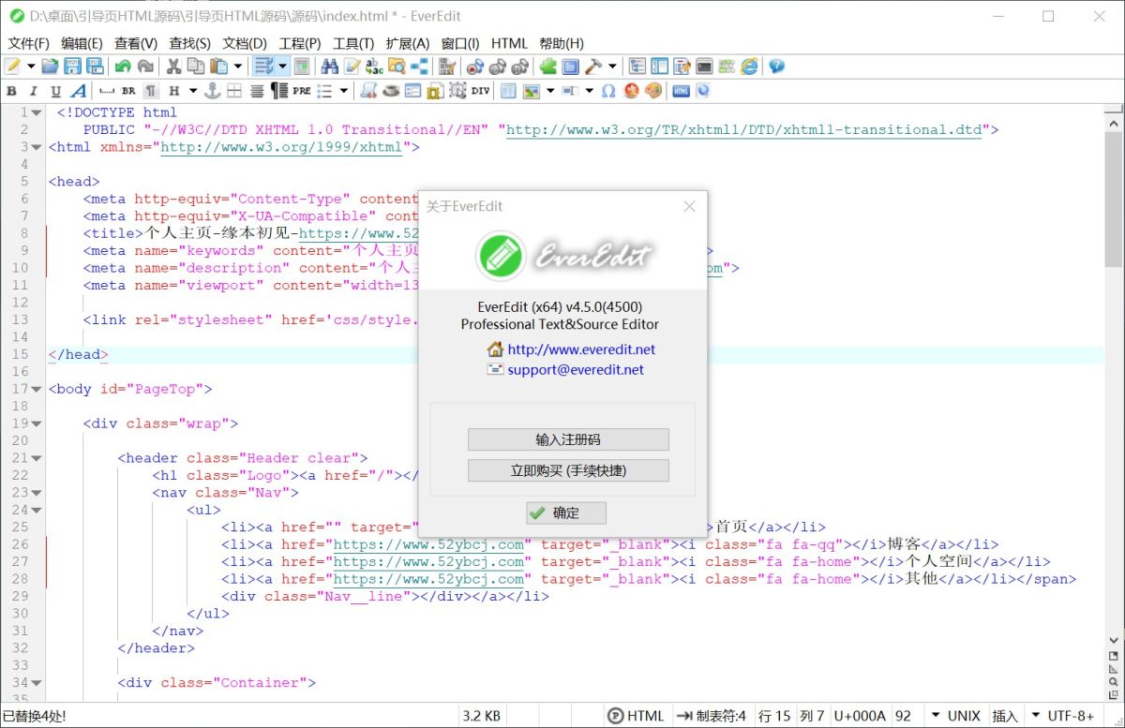Open the HTML menu
The height and width of the screenshot is (728, 1125).
pyautogui.click(x=509, y=43)
